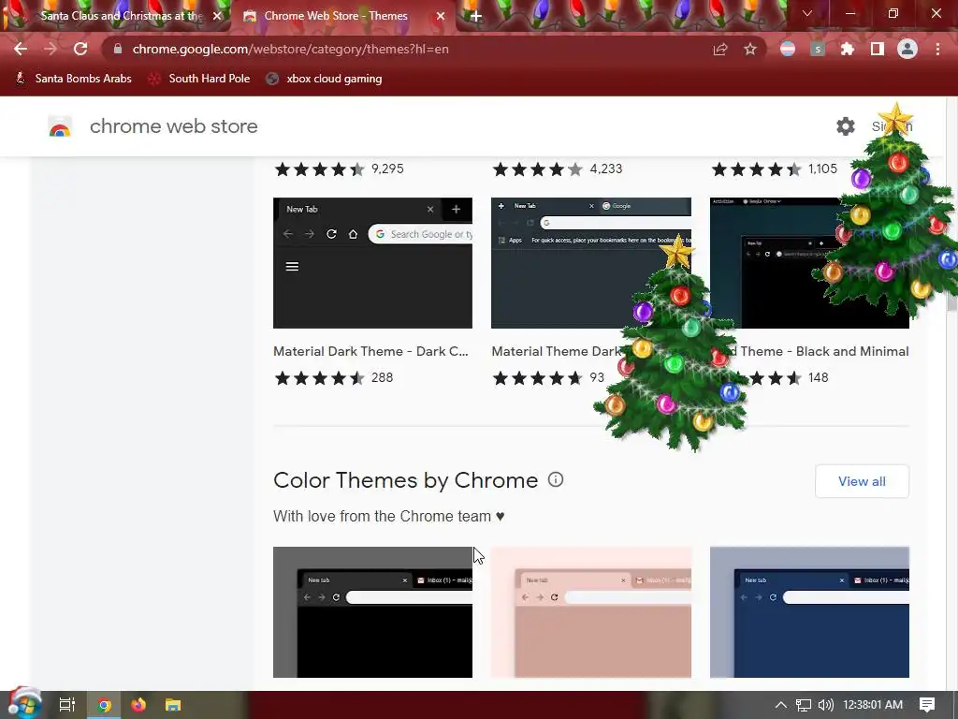Image resolution: width=958 pixels, height=719 pixels.
Task: Click Theme - Black and Minimal title
Action: pyautogui.click(x=824, y=351)
